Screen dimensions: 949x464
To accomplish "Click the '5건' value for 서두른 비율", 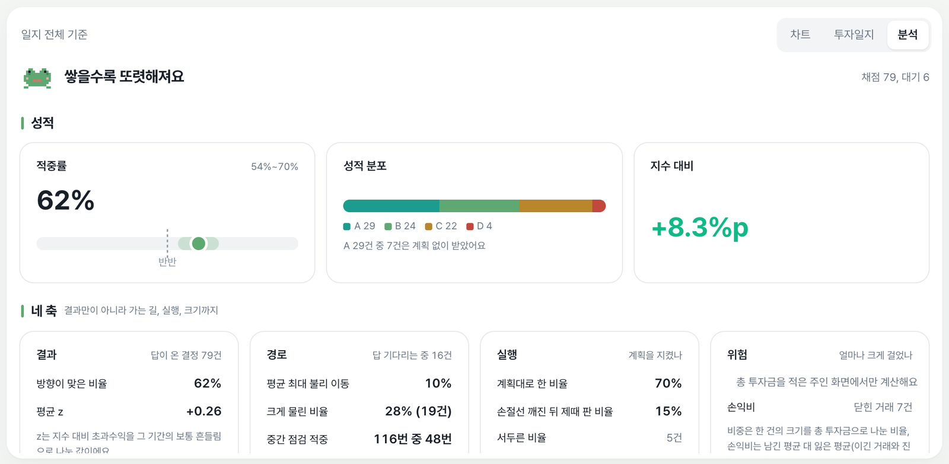I will click(674, 438).
